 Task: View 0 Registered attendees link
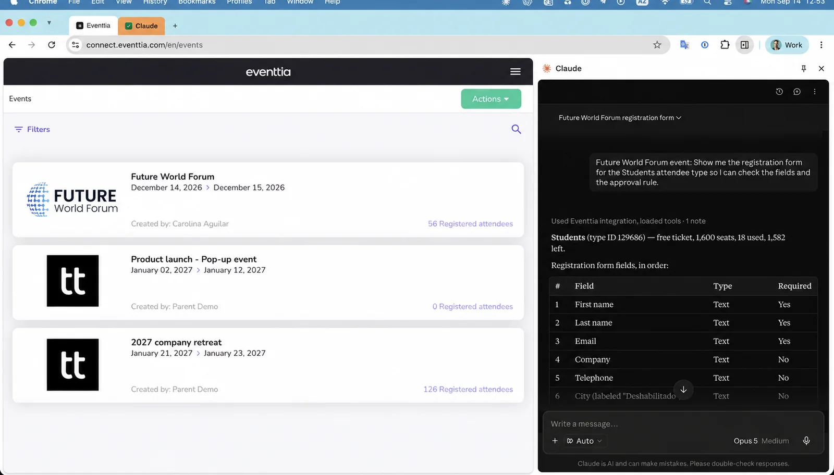(472, 306)
